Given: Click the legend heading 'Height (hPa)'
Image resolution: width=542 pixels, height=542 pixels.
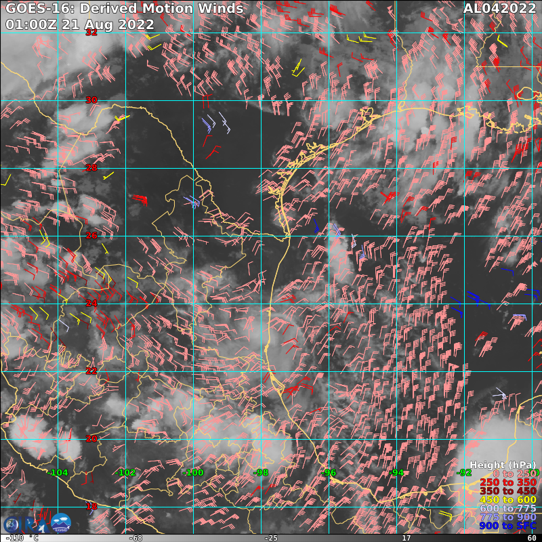Looking at the screenshot, I should pos(503,465).
